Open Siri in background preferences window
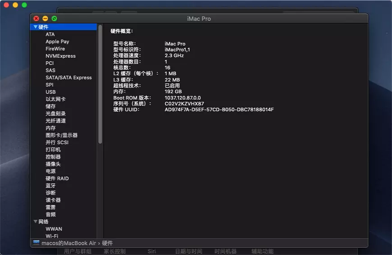This screenshot has height=255, width=392. click(151, 251)
